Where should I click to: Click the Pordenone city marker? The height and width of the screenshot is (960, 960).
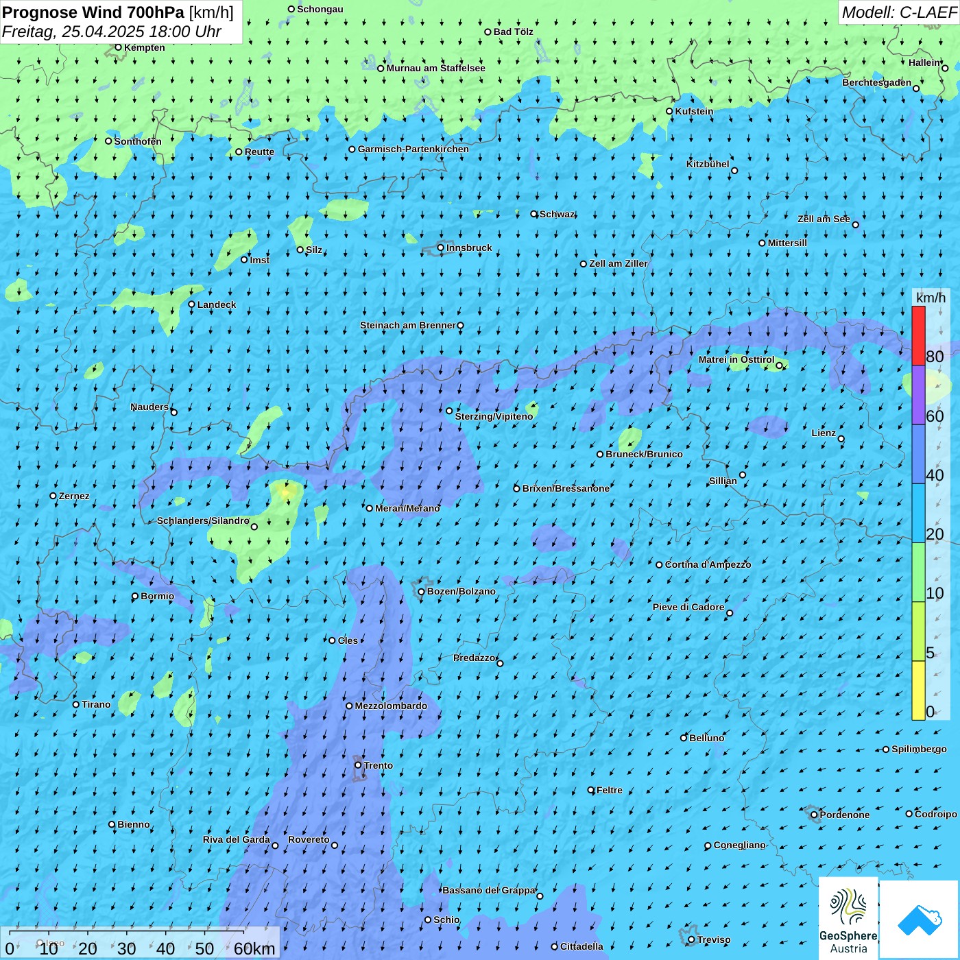(815, 815)
